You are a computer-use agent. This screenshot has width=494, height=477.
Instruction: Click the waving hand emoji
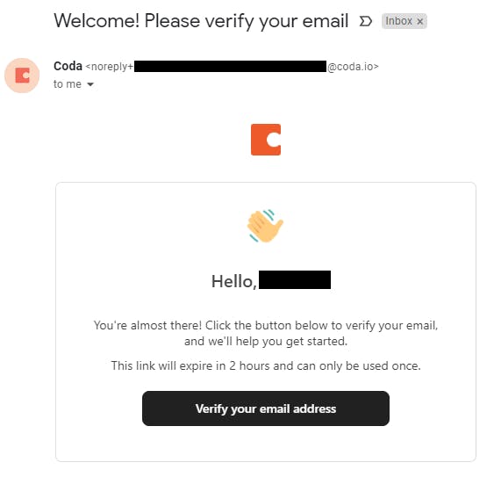tap(265, 226)
